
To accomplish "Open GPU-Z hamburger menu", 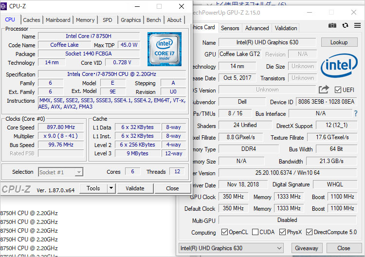I will point(357,25).
